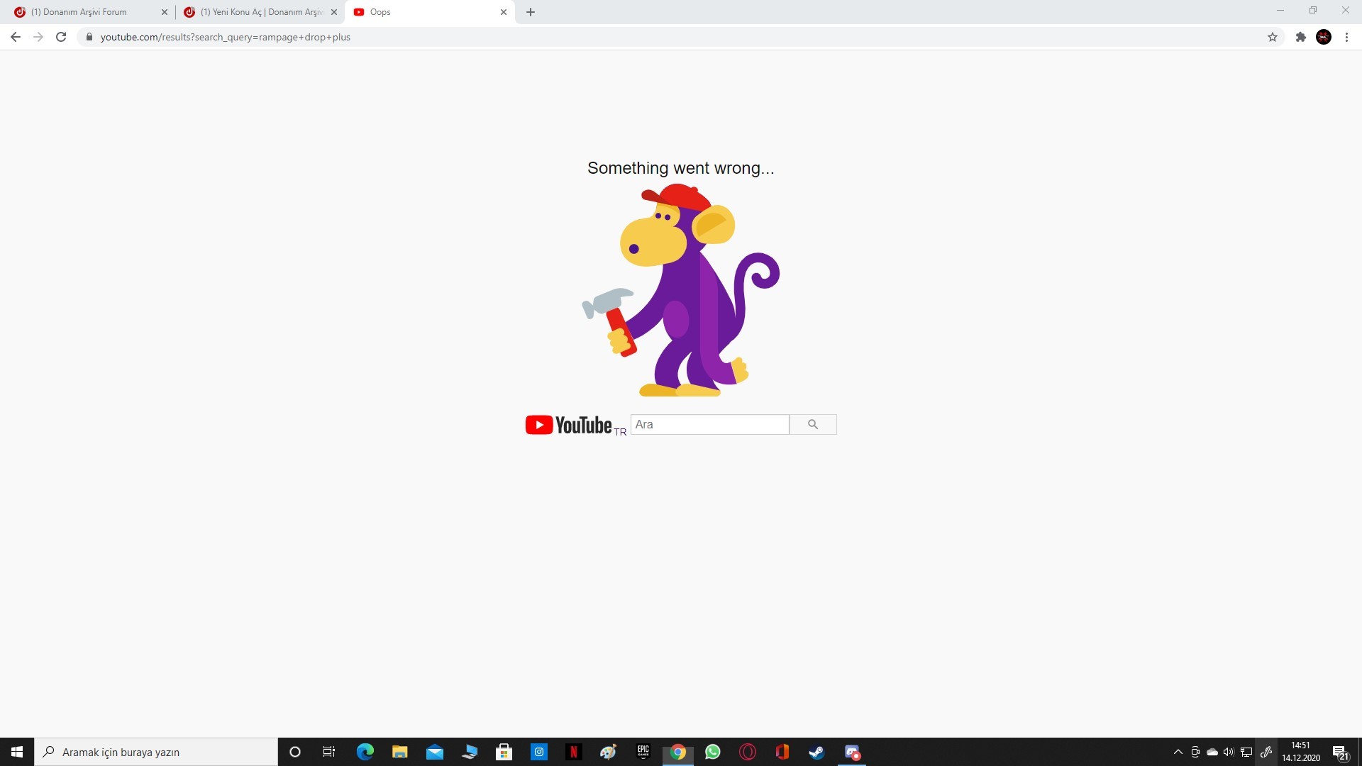Screen dimensions: 1362x766
Task: Launch Epic Games Launcher from the taskbar
Action: [643, 751]
